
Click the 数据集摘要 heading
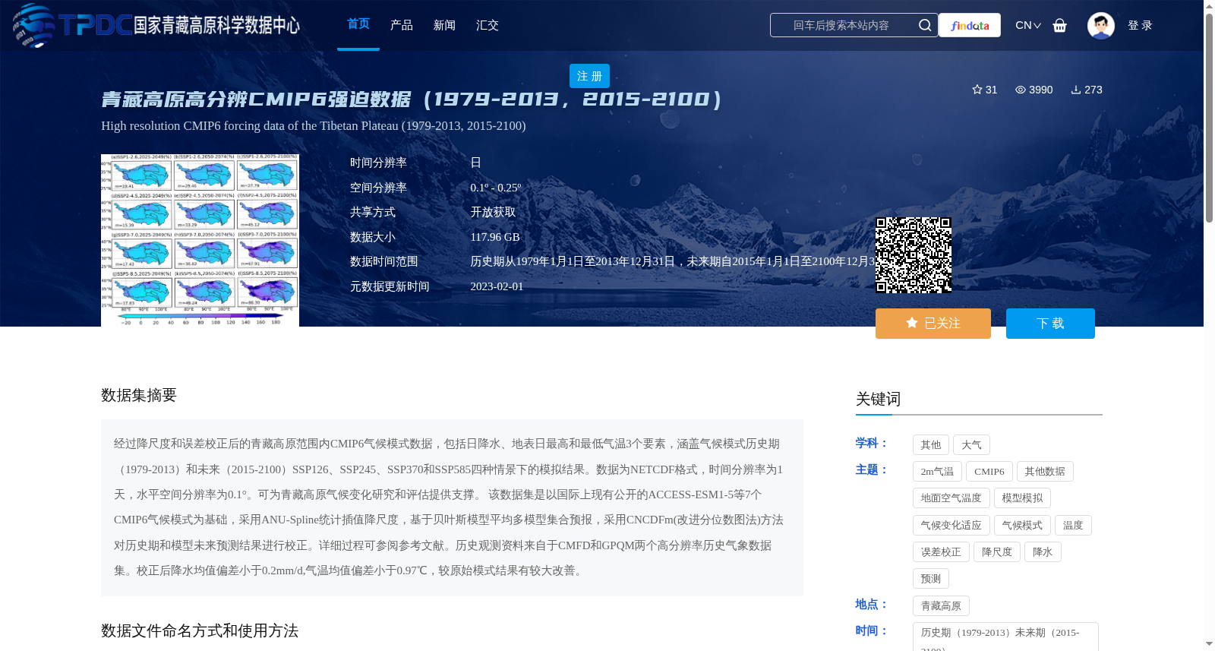tap(139, 395)
